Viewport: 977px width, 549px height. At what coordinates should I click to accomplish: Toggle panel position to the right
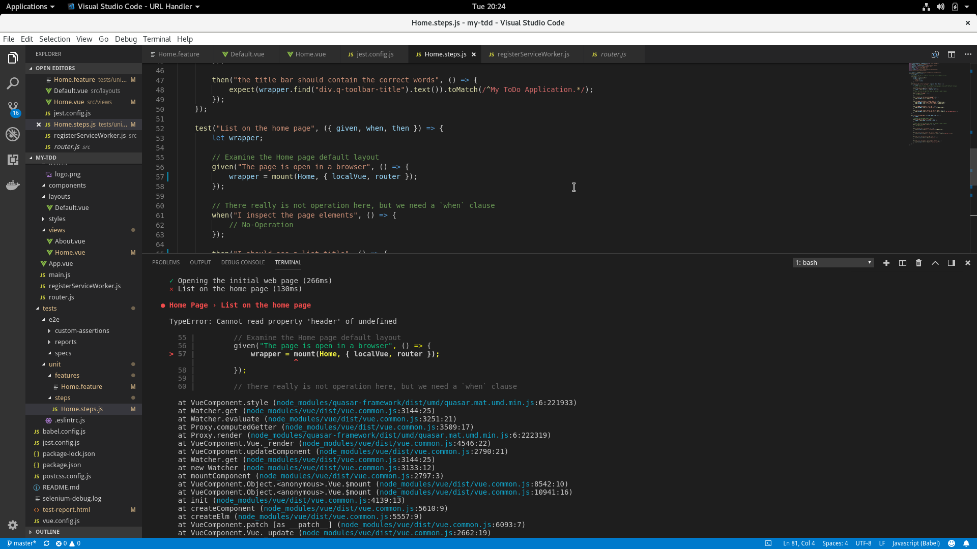[x=951, y=263]
